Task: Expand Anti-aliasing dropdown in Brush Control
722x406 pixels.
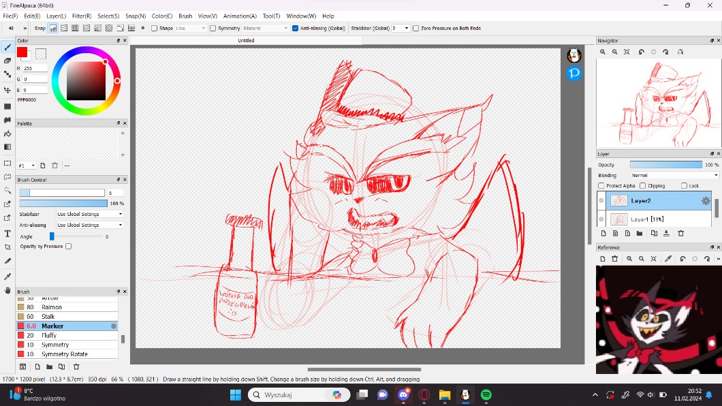Action: (x=90, y=225)
